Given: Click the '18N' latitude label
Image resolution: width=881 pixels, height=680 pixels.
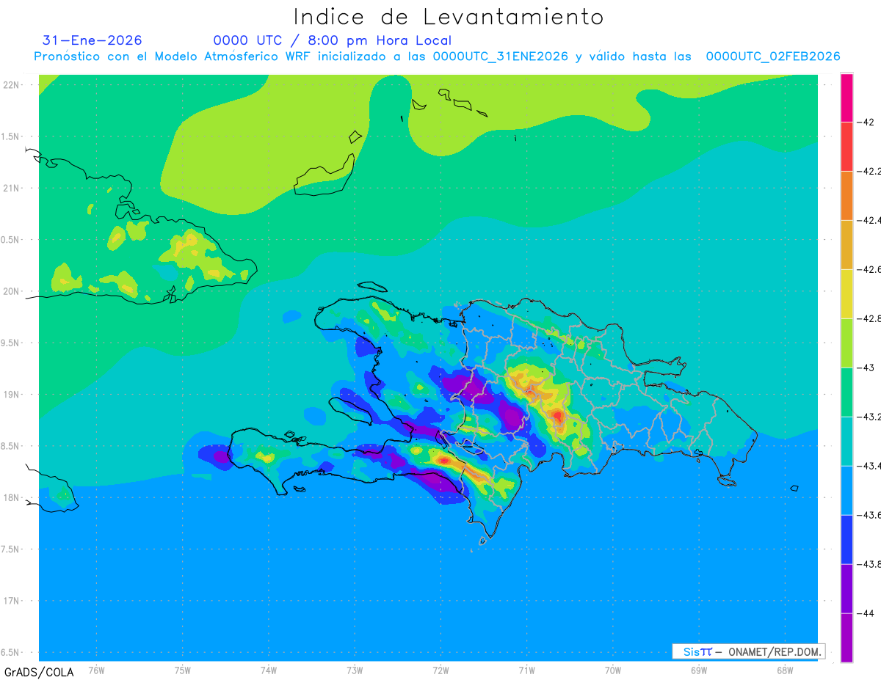Looking at the screenshot, I should pos(12,497).
